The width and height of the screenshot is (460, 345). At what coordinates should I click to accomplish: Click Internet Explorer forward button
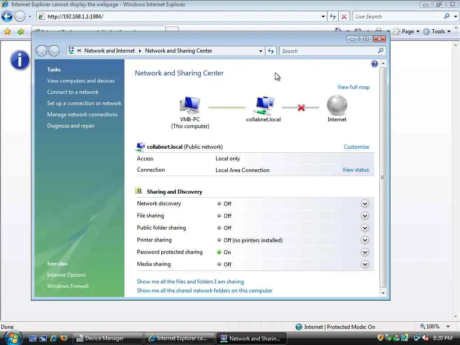20,17
